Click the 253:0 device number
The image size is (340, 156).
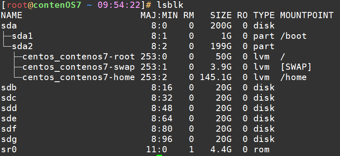pos(154,57)
